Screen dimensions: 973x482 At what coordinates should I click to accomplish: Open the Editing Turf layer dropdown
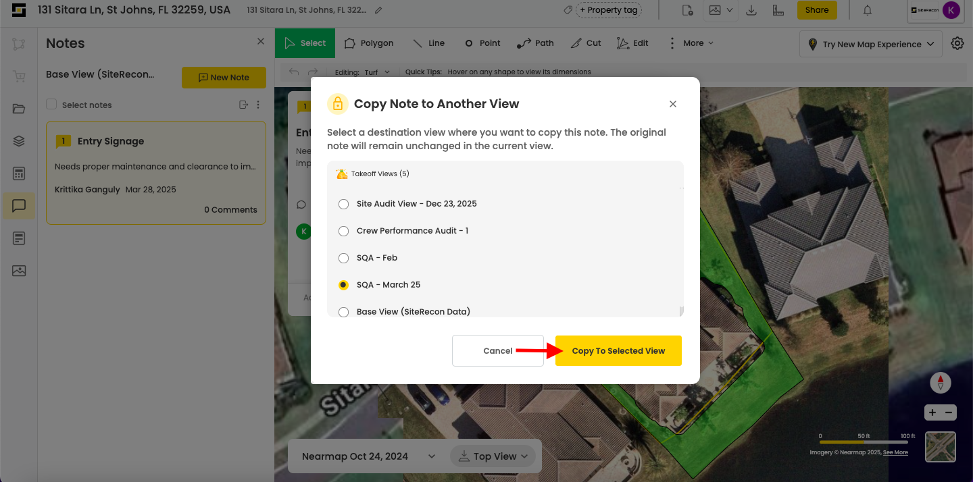[x=377, y=72]
